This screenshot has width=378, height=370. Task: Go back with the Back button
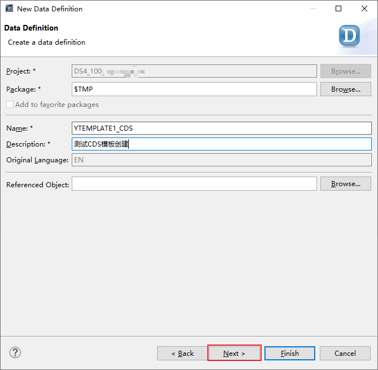click(x=183, y=354)
